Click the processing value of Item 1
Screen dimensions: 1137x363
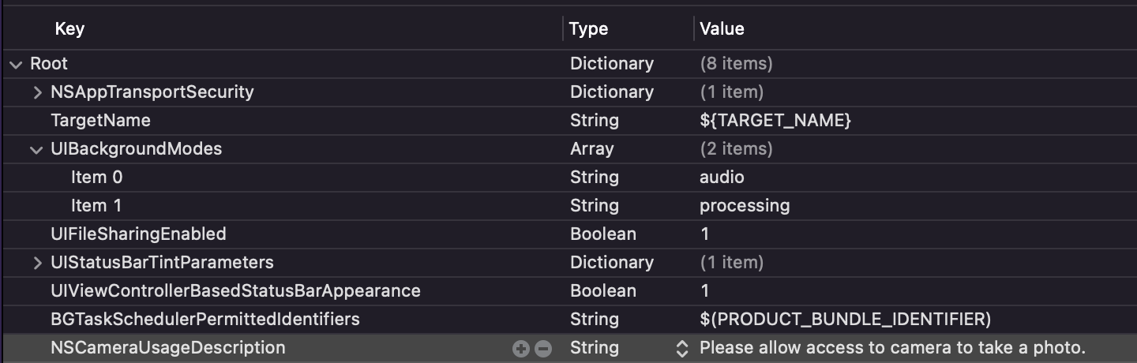point(745,206)
